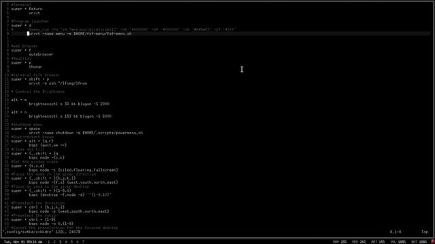435x244 pixels.
Task: Click the 'urxvt -name menu' fzf-menu line
Action: point(80,34)
